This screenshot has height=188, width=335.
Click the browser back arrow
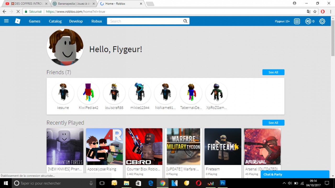click(x=4, y=11)
